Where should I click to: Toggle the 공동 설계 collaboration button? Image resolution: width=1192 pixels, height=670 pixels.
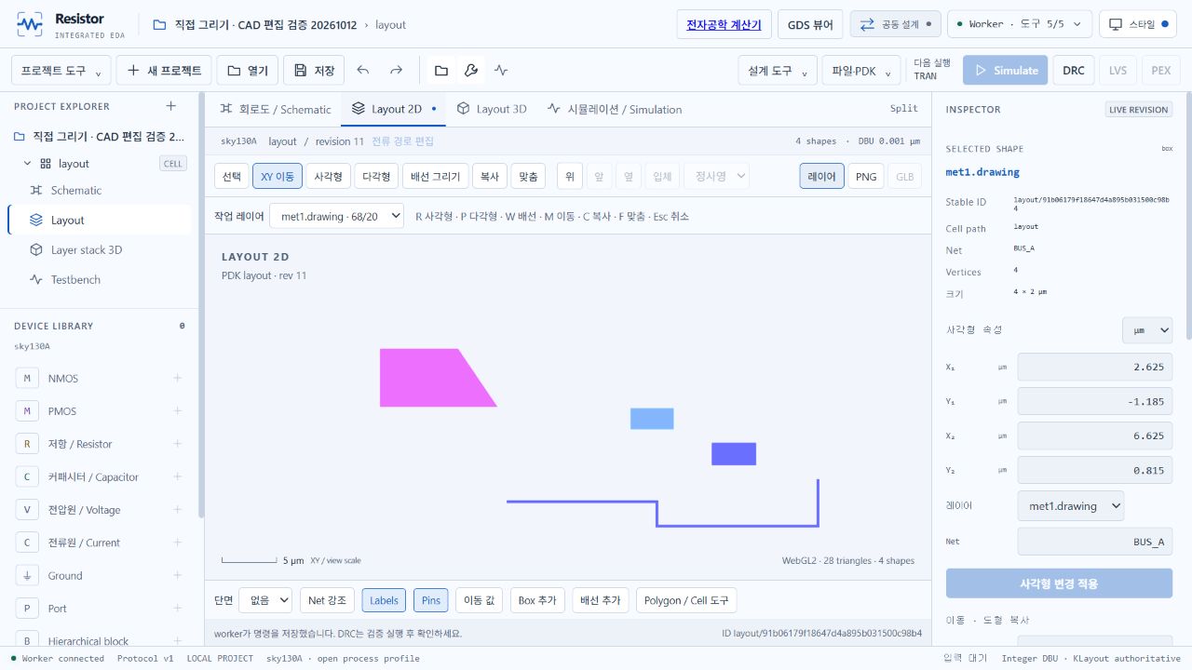(x=895, y=24)
